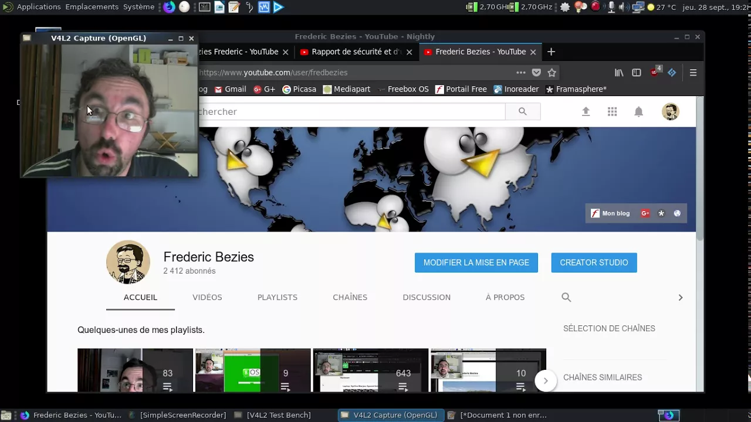Select the Vidéos channel tab
The height and width of the screenshot is (422, 751).
tap(207, 297)
